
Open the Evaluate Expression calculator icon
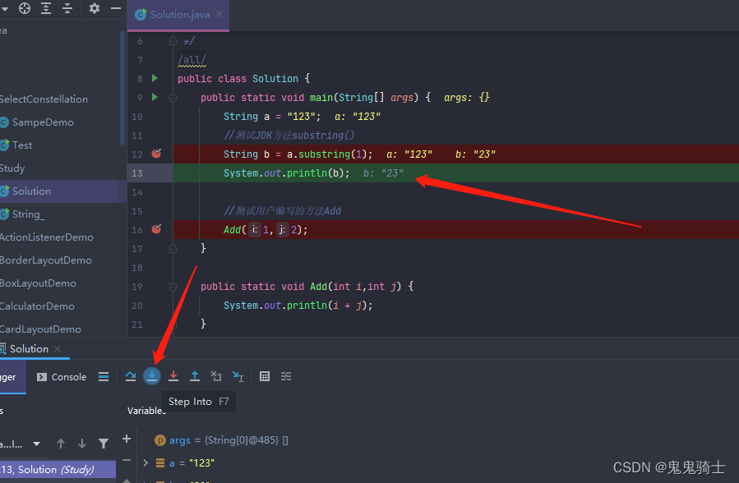pyautogui.click(x=265, y=376)
